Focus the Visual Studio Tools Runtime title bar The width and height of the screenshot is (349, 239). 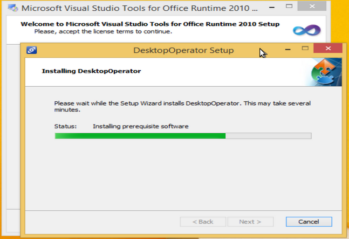(x=135, y=9)
